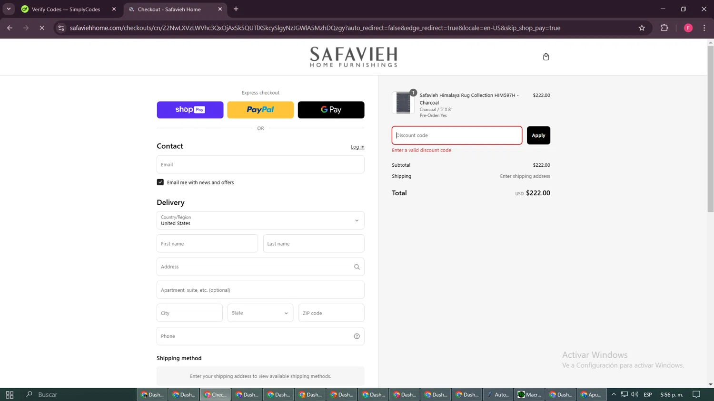Click the address search magnifier icon
Screen dimensions: 714x401
tap(357, 267)
